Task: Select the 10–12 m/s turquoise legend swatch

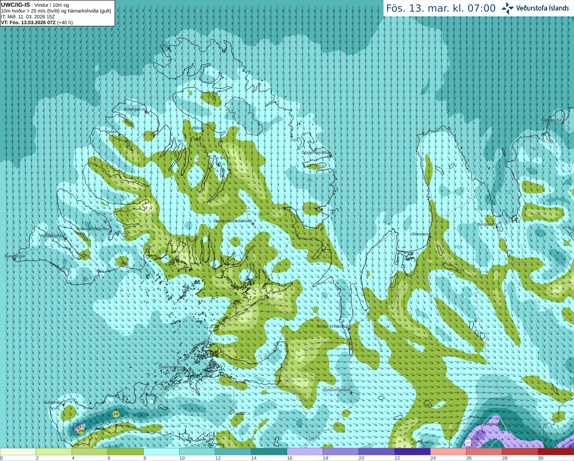Action: [197, 452]
